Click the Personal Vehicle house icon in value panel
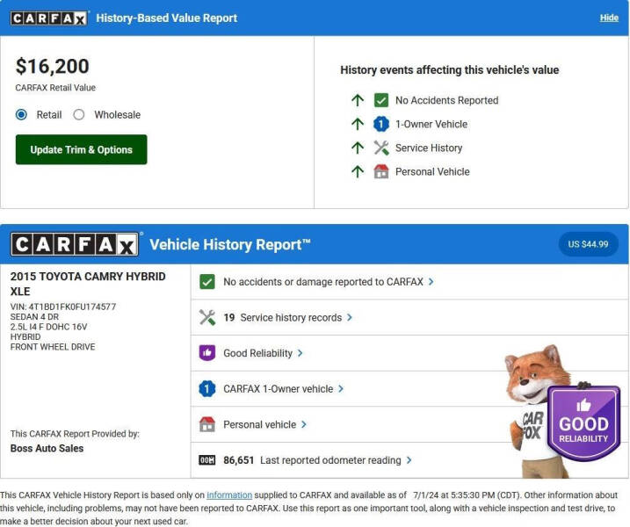Screen dimensions: 630x527 381,171
